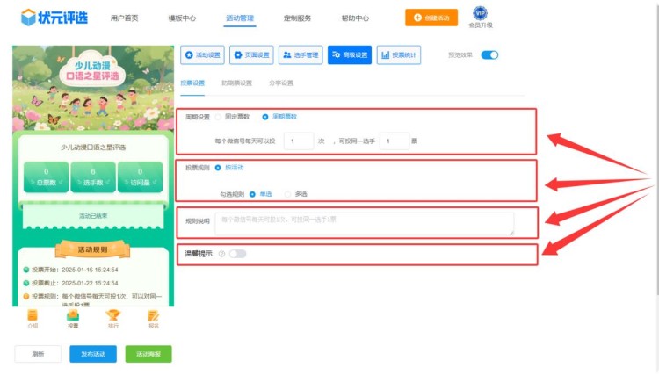Switch to the 防刷票设置 tab
This screenshot has height=375, width=659.
point(236,83)
